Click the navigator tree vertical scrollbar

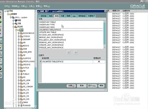coord(36,58)
